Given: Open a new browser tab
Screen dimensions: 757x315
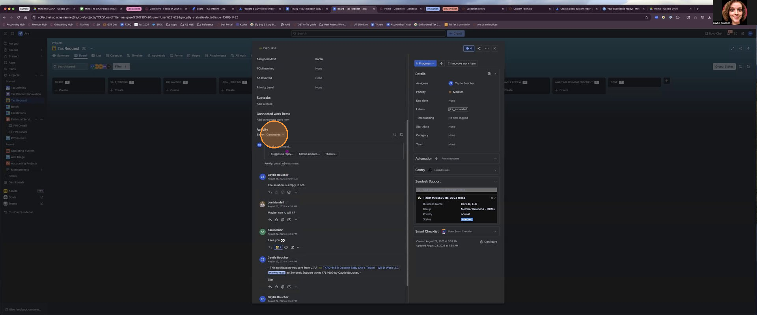Looking at the screenshot, I should pos(697,9).
